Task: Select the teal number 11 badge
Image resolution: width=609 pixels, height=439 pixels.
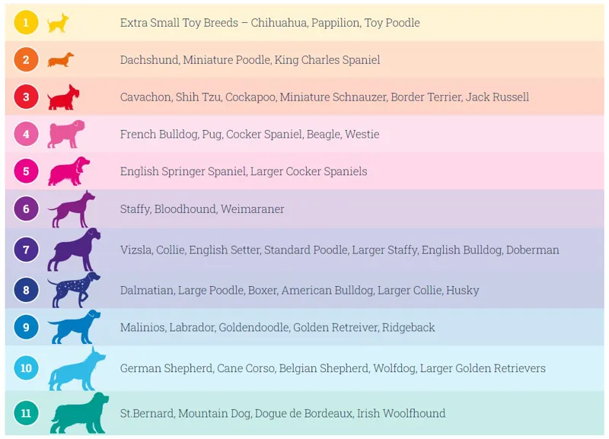Action: [26, 412]
